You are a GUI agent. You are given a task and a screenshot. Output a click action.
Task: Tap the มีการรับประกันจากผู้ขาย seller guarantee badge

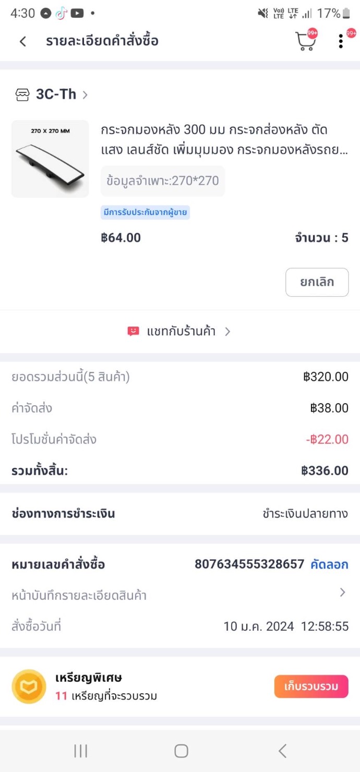click(145, 212)
